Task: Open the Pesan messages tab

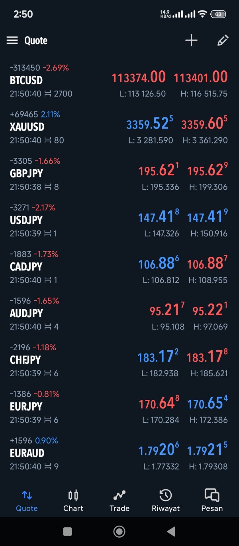Action: point(212,501)
